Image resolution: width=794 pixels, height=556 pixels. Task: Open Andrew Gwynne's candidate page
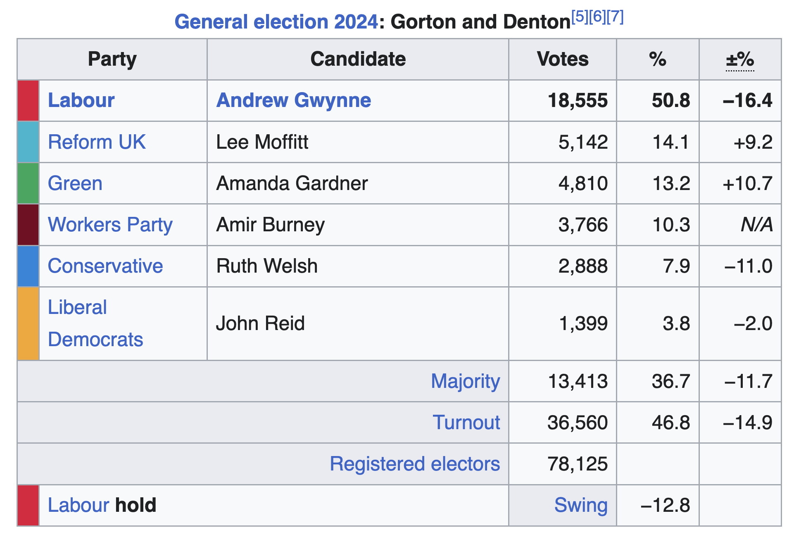pyautogui.click(x=293, y=100)
